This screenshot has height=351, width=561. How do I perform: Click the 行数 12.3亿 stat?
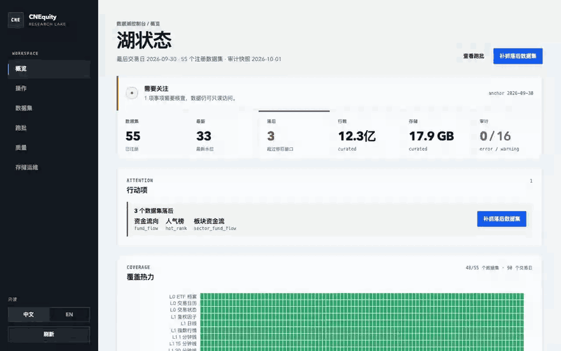click(365, 135)
